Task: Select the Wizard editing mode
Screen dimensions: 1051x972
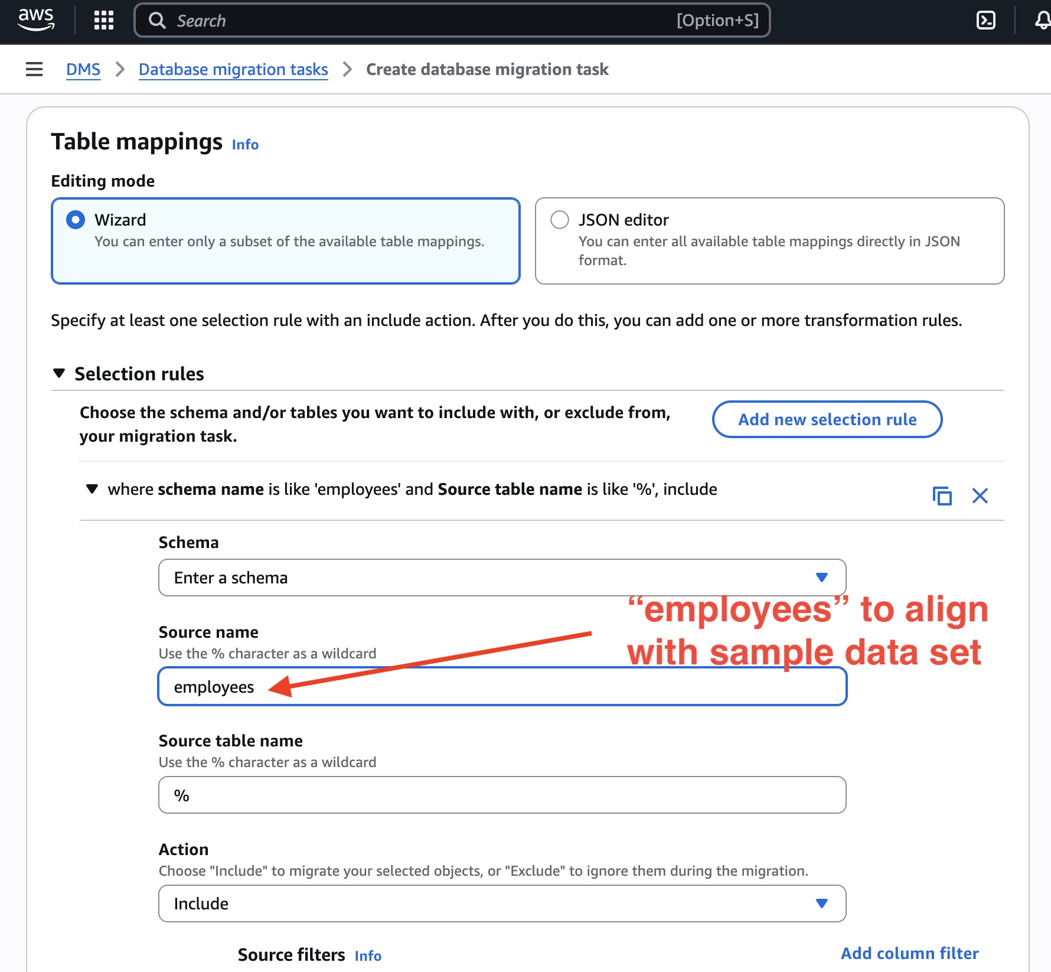Action: tap(75, 219)
